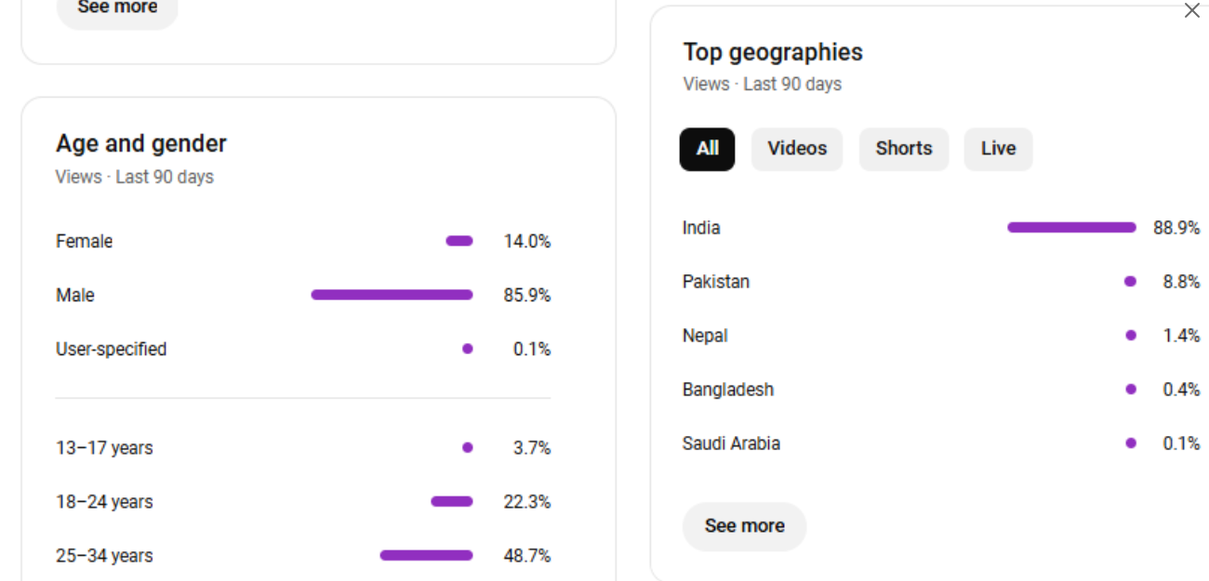This screenshot has width=1209, height=581.
Task: Select the Live filter chip
Action: [x=998, y=149]
